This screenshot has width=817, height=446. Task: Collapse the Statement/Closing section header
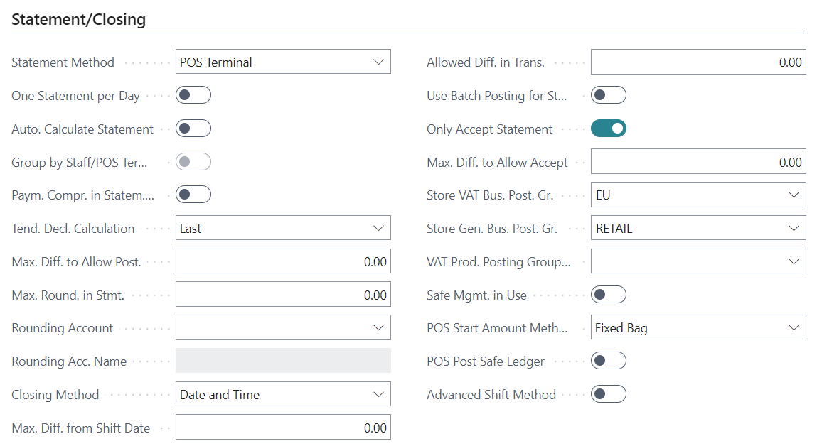[x=79, y=20]
